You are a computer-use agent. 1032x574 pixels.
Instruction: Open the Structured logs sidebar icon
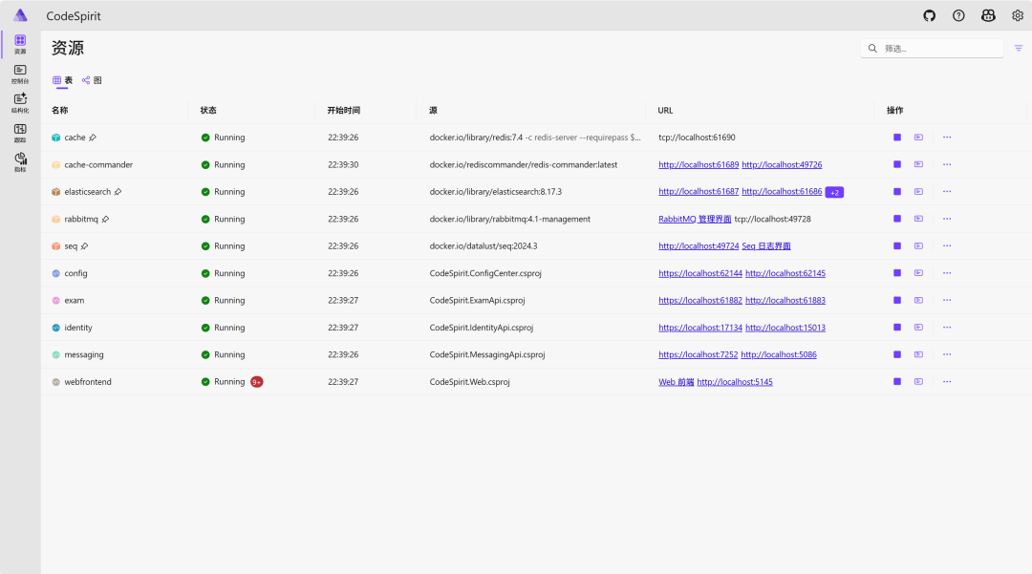point(20,103)
